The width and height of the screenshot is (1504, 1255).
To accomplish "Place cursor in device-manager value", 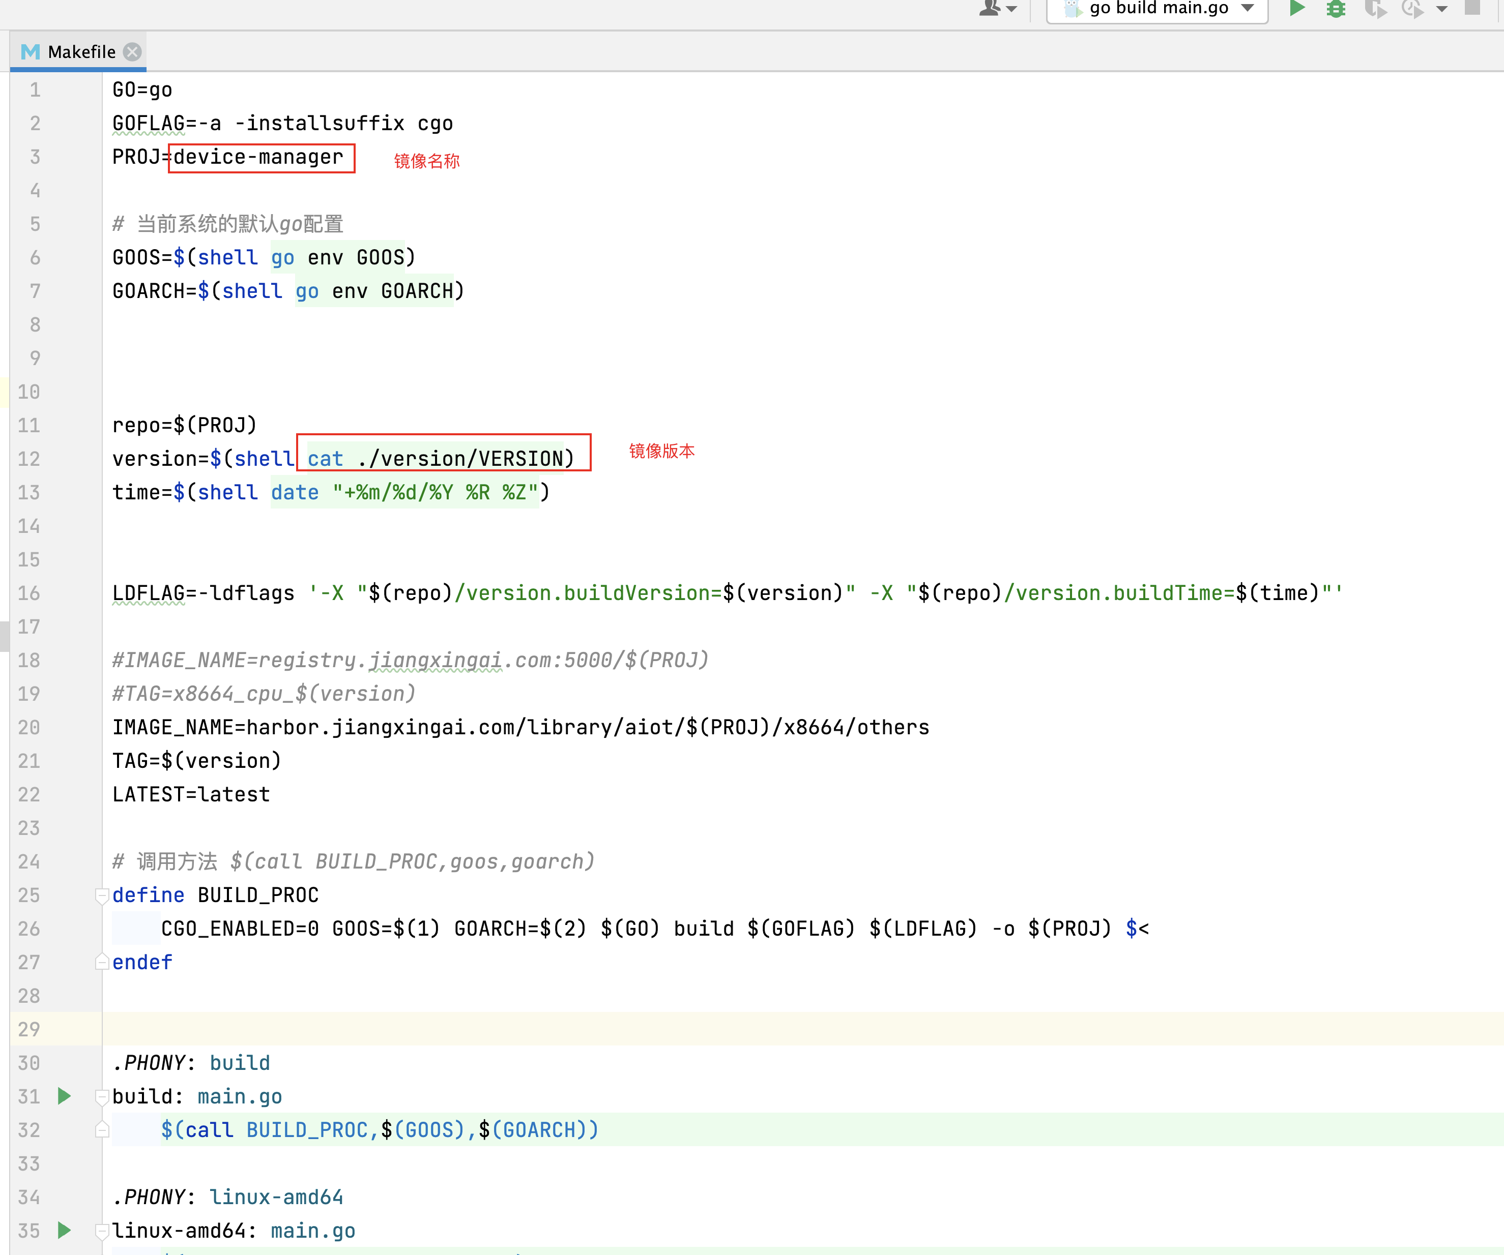I will pos(258,157).
